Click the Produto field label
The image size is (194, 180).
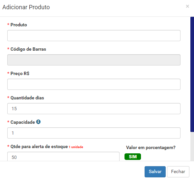(19, 25)
